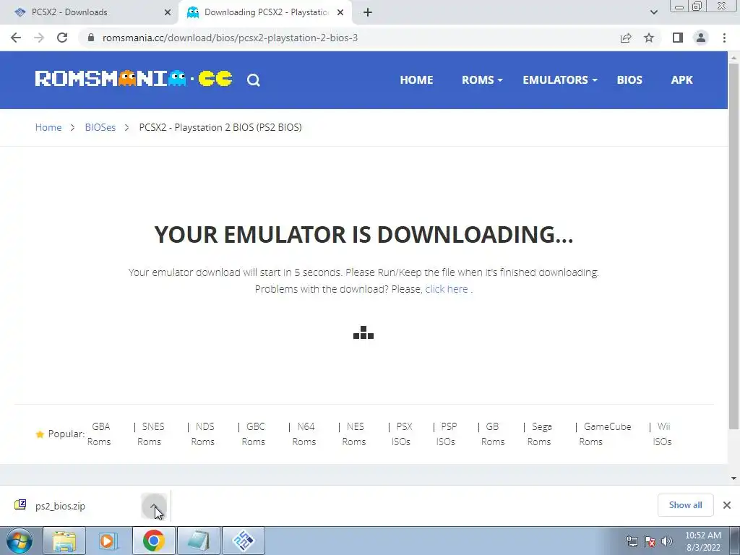Open Sega Roms popular link
740x555 pixels.
coord(540,434)
